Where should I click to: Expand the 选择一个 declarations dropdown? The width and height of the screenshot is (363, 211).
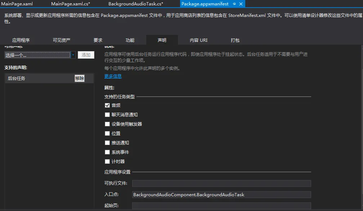pyautogui.click(x=73, y=55)
